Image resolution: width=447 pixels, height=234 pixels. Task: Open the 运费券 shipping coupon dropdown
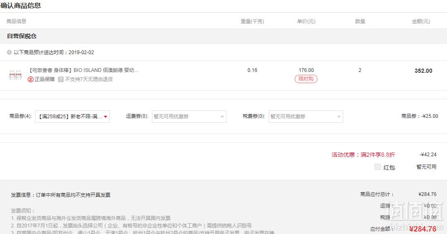pos(189,117)
